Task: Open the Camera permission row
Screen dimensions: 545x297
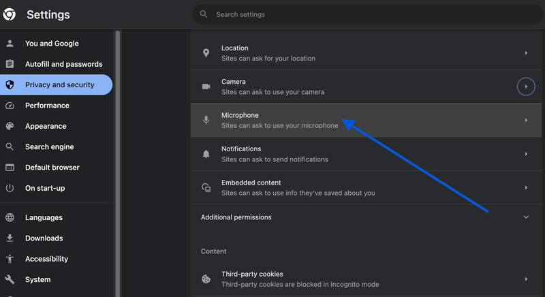Action: coord(366,87)
